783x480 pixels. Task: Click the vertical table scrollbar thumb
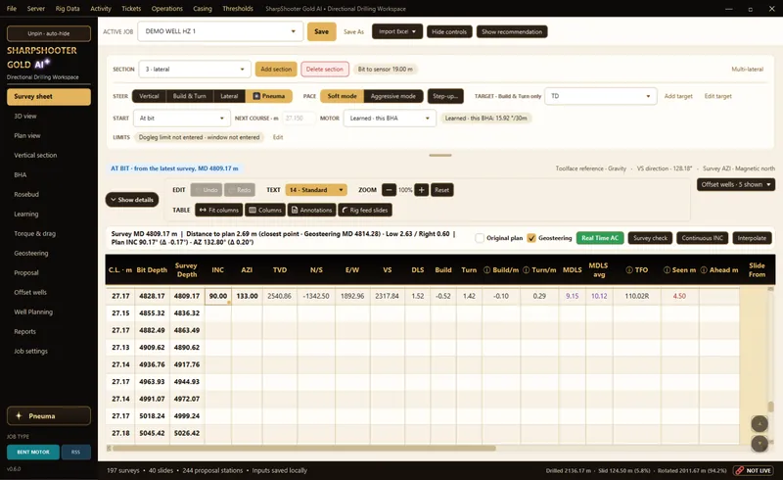click(770, 407)
